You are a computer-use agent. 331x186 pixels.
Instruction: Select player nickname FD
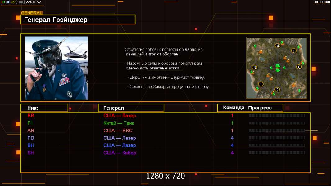pyautogui.click(x=31, y=138)
